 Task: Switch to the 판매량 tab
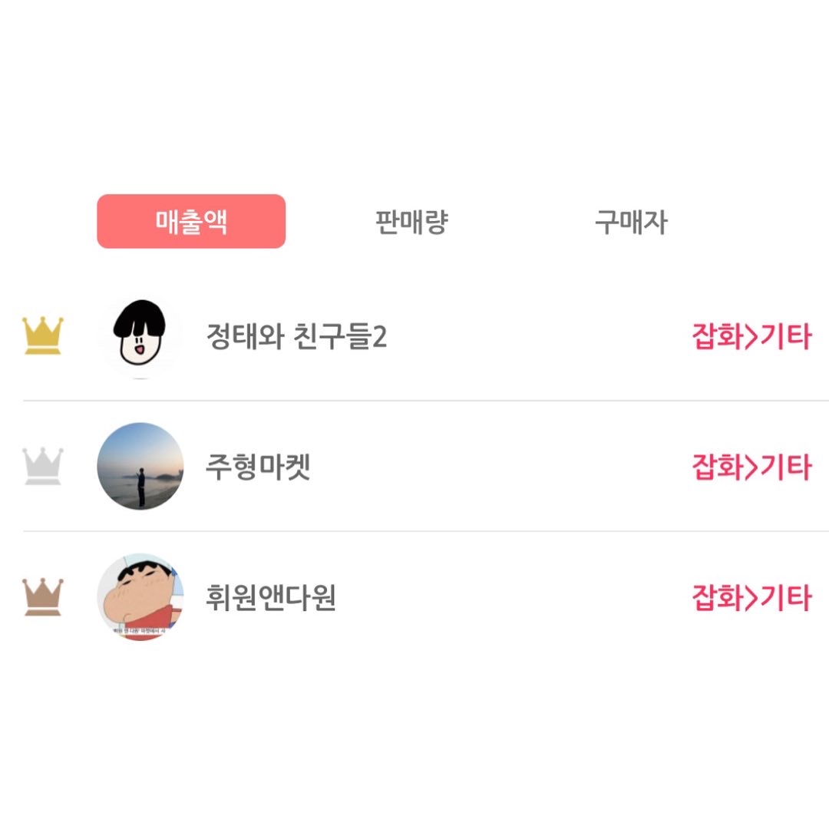[411, 222]
